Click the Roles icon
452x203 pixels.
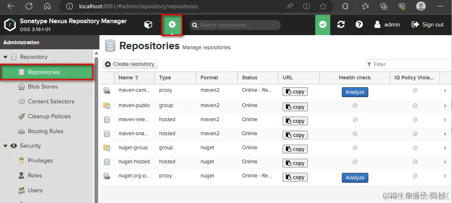(21, 175)
